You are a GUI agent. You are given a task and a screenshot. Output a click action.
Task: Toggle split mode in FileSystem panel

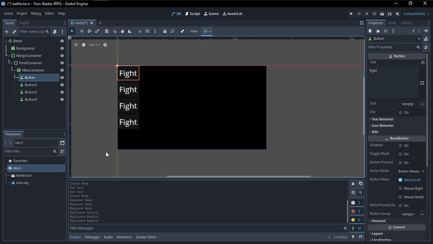tap(62, 143)
